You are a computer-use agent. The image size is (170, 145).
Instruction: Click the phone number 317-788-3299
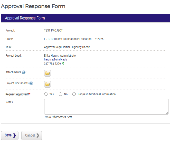point(52,64)
